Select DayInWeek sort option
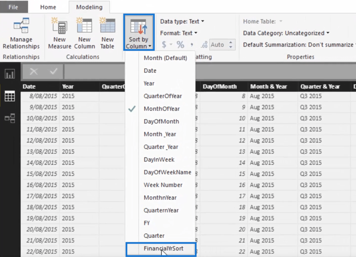 (x=159, y=159)
